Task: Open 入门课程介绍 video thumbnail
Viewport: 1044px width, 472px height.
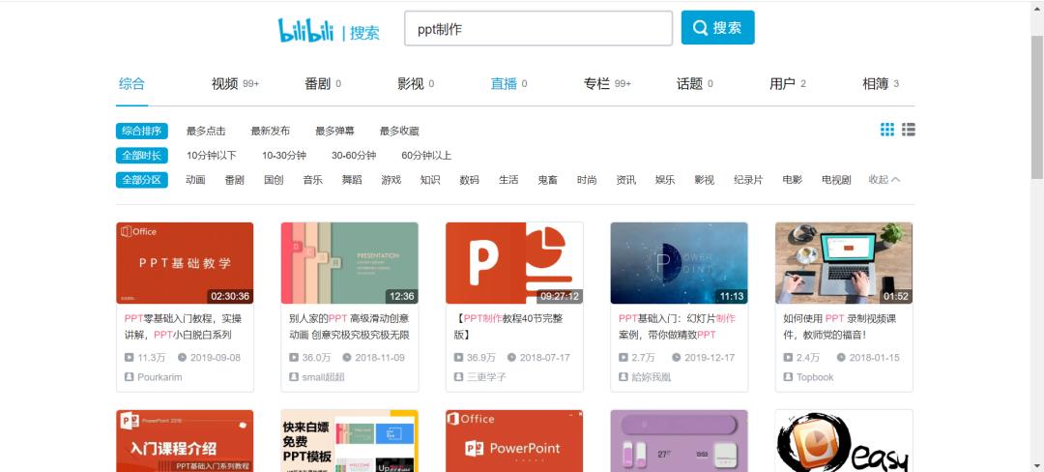Action: tap(185, 441)
